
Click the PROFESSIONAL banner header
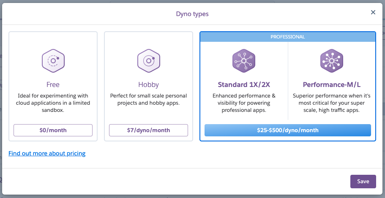(287, 37)
